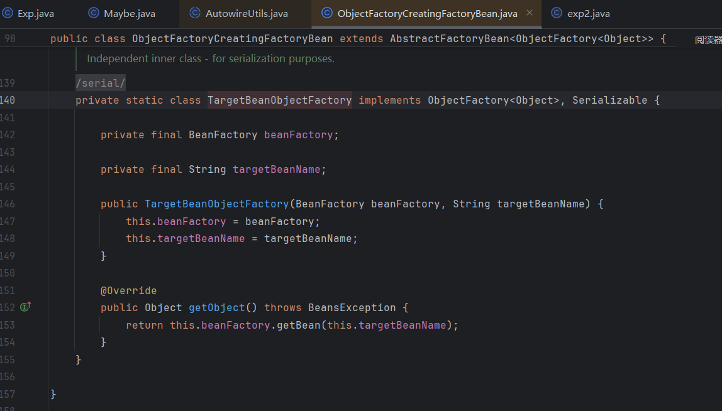Screen dimensions: 722x411
Task: Click the @Override annotation
Action: pos(128,290)
